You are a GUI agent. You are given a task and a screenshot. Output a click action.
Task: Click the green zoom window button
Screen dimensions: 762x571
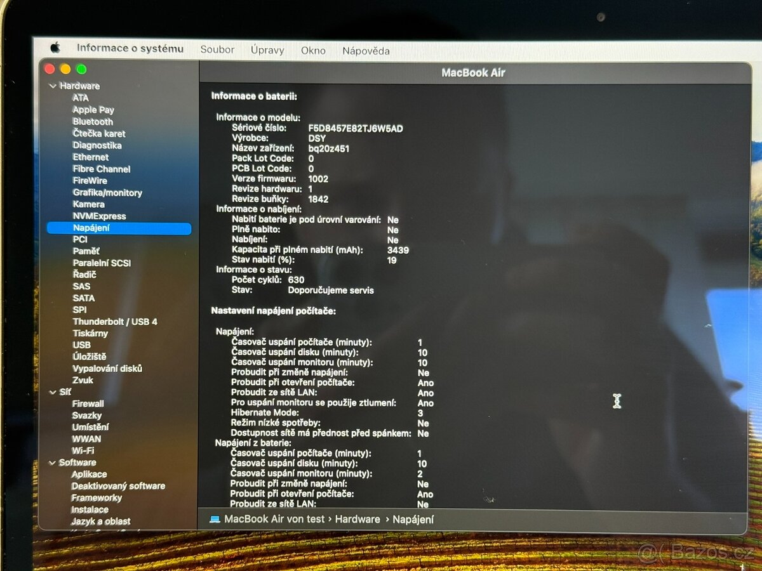click(81, 69)
